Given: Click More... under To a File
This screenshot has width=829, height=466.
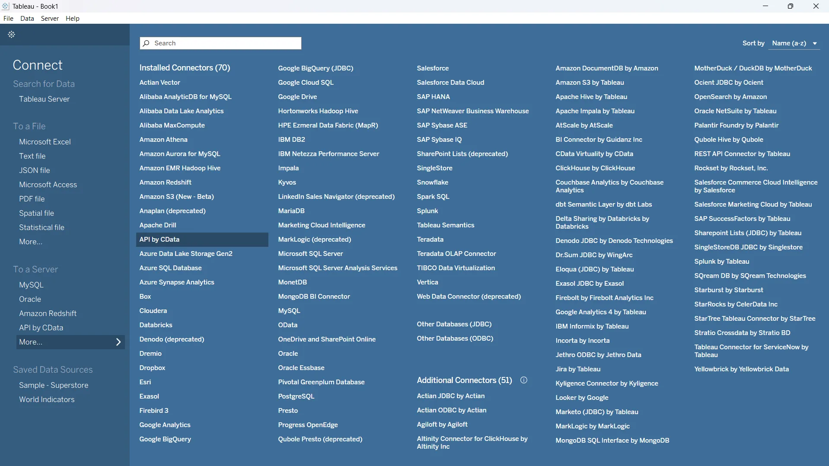Looking at the screenshot, I should point(31,242).
